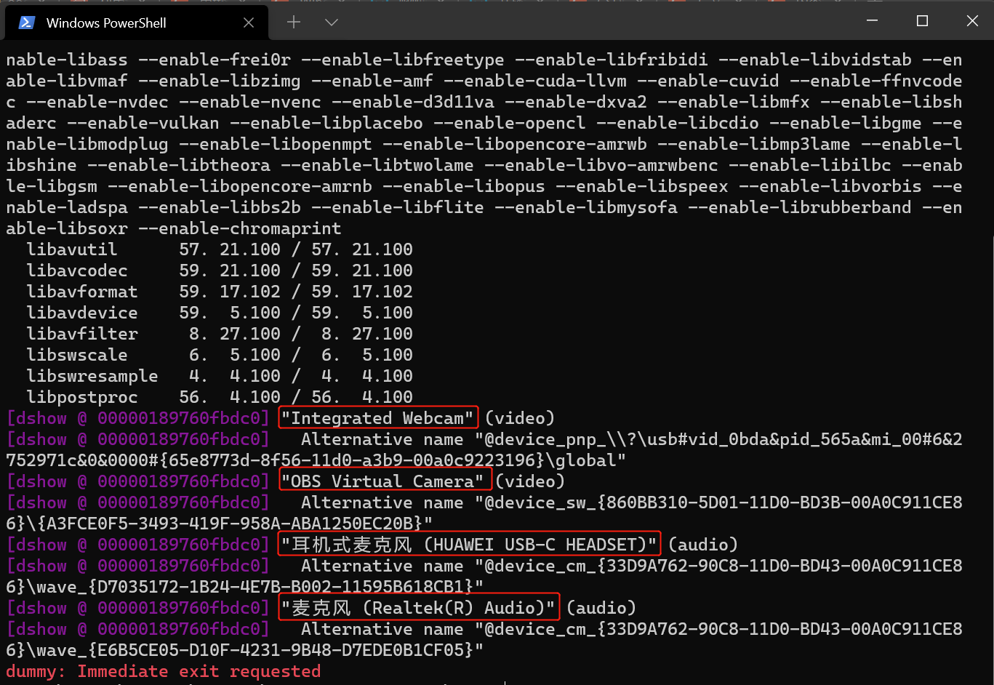Click the --enable-librubberband flag text

799,207
